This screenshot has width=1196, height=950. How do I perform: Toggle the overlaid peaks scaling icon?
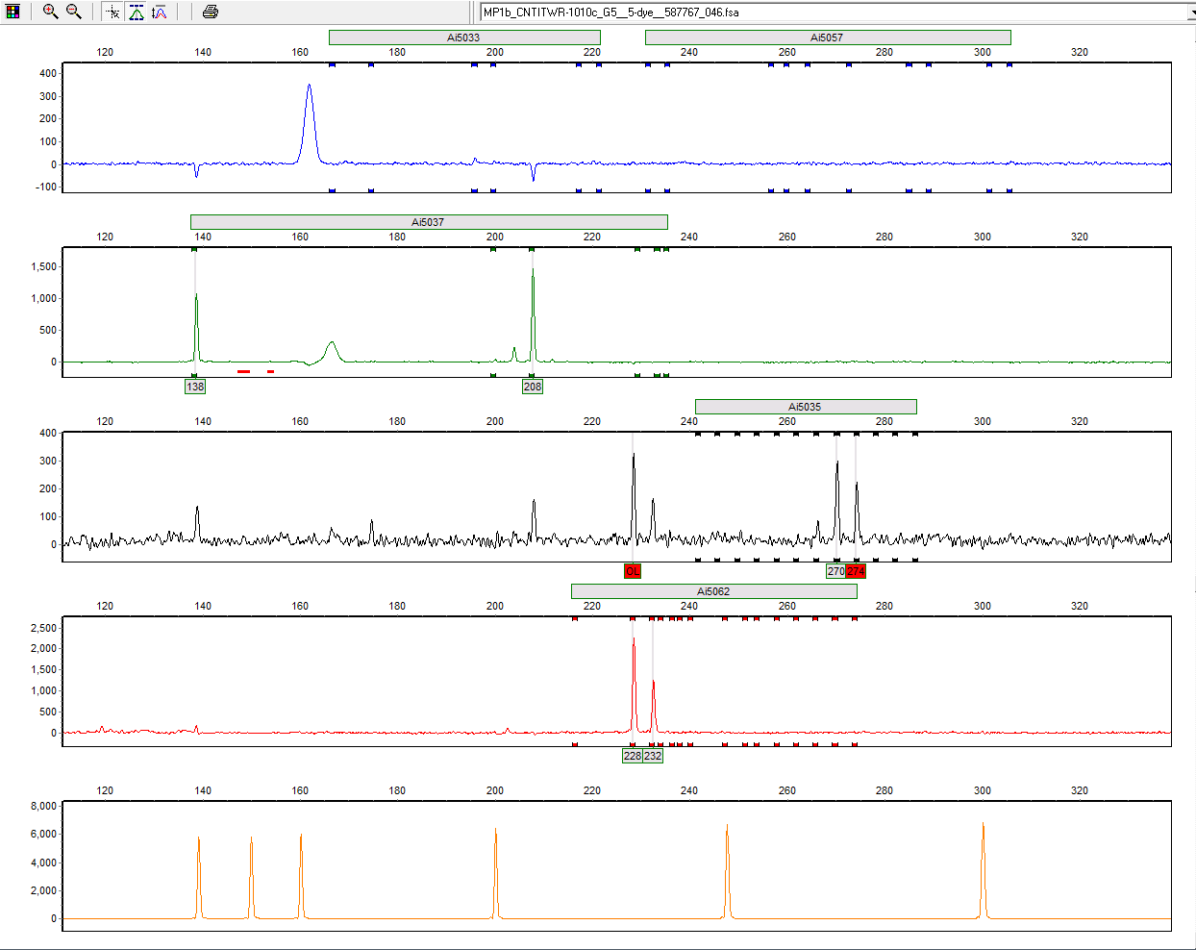(160, 12)
